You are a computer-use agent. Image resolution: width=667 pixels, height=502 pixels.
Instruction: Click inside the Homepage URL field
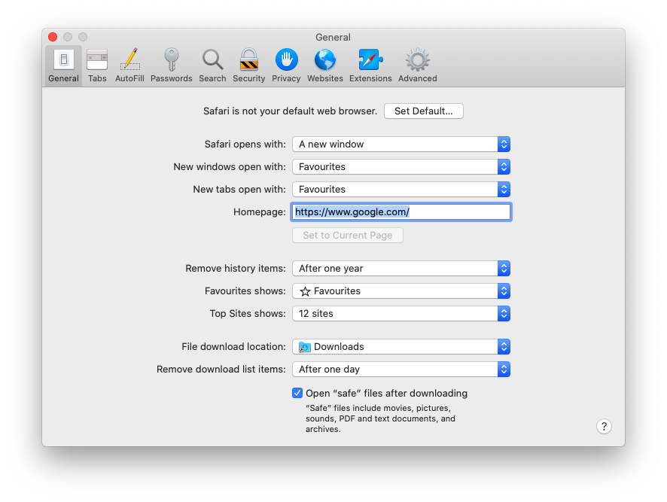point(401,211)
